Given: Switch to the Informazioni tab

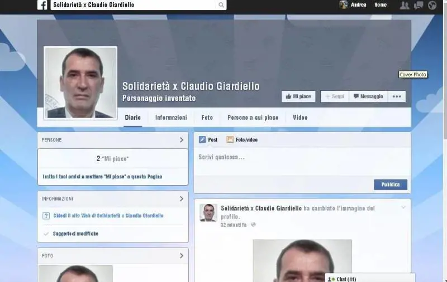Looking at the screenshot, I should [x=171, y=118].
